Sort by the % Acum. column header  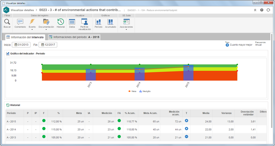130,113
